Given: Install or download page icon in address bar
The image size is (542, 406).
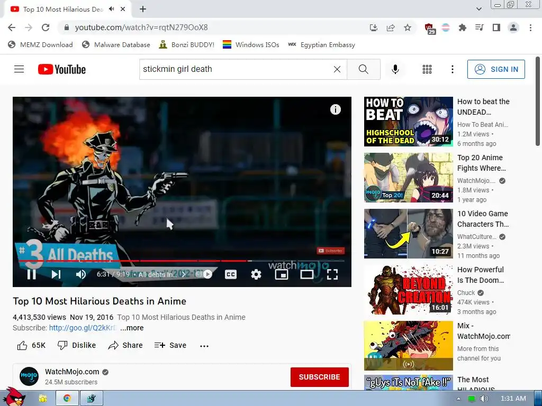Looking at the screenshot, I should click(373, 27).
